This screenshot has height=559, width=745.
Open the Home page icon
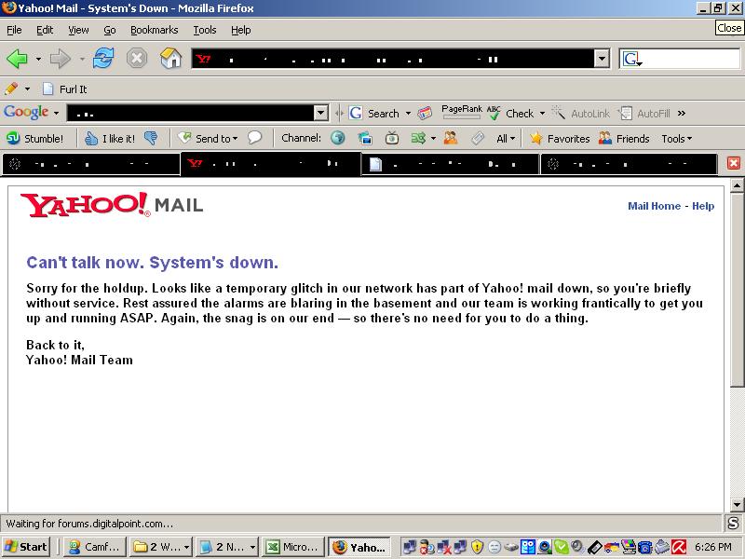(x=171, y=59)
